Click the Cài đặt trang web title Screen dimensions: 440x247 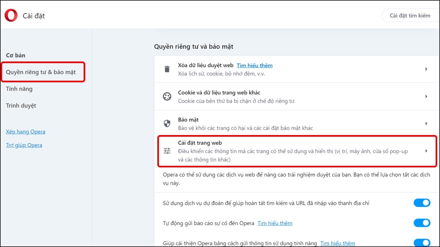[200, 143]
